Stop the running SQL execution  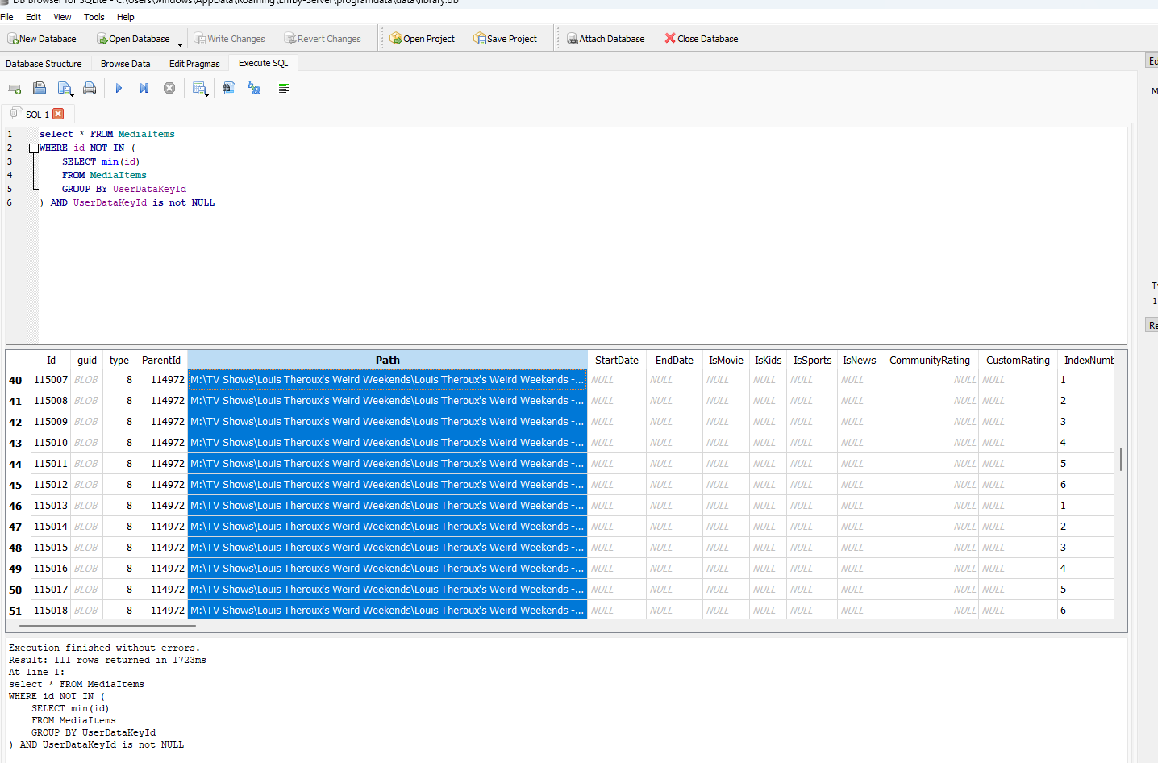click(x=169, y=89)
